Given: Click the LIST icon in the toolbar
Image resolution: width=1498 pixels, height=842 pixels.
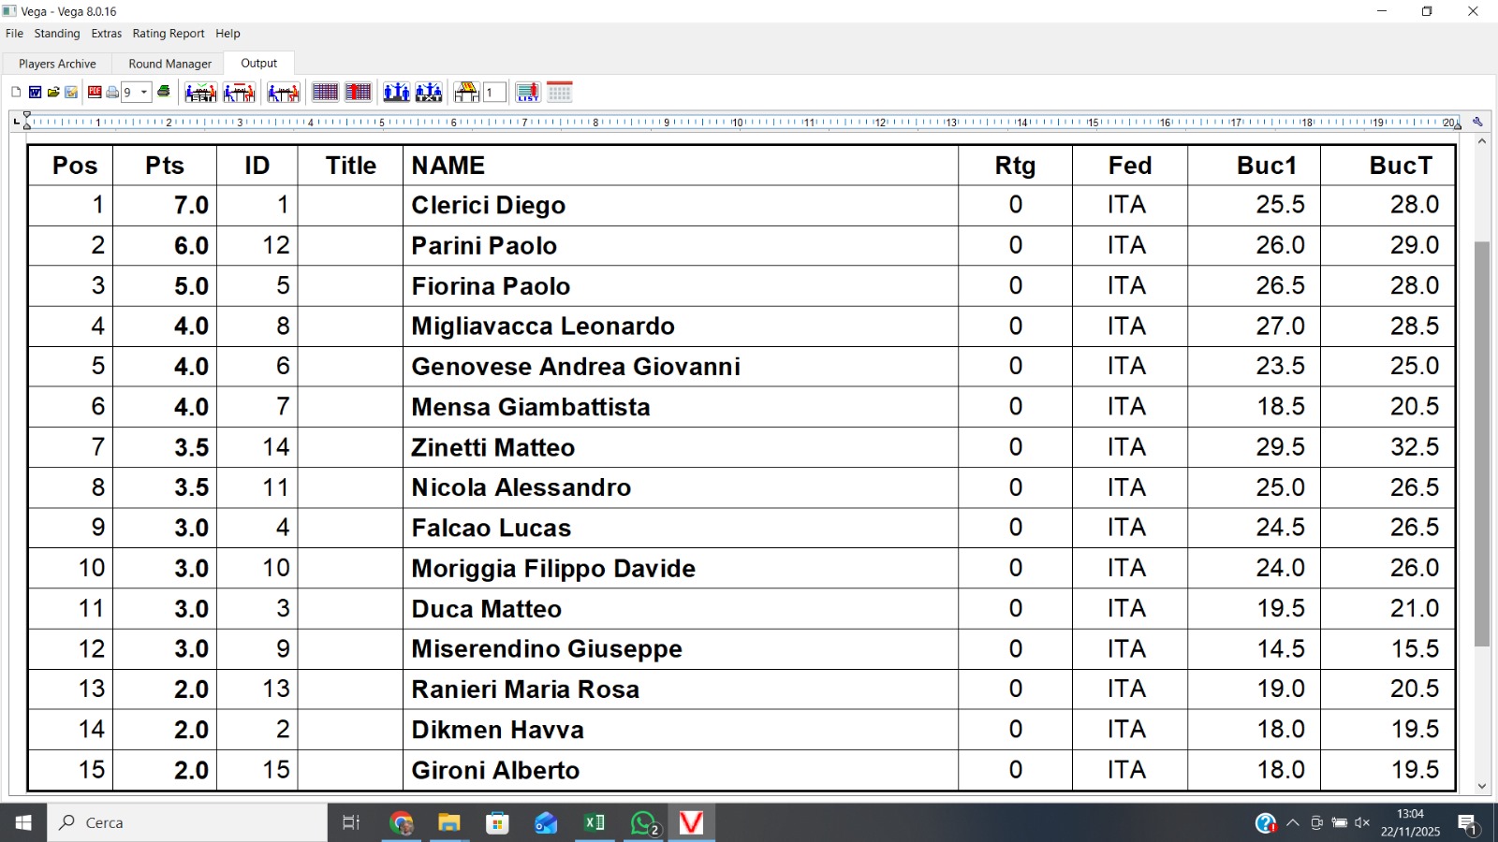Looking at the screenshot, I should (x=528, y=92).
